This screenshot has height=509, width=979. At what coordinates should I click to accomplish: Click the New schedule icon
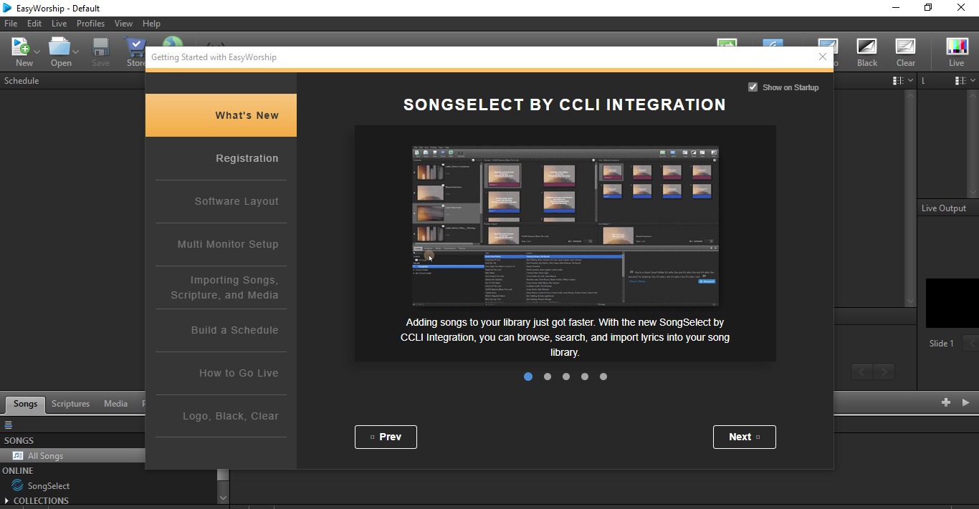[x=21, y=47]
